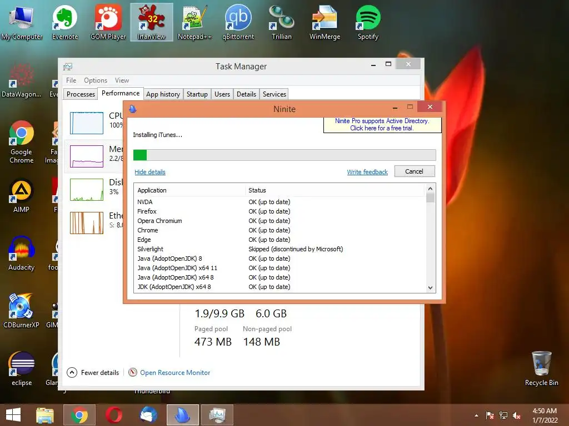Show hidden tray icons
This screenshot has width=569, height=426.
tap(476, 415)
